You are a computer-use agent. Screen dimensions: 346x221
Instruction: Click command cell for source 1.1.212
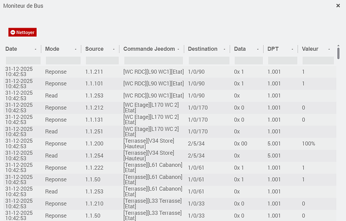pos(151,108)
